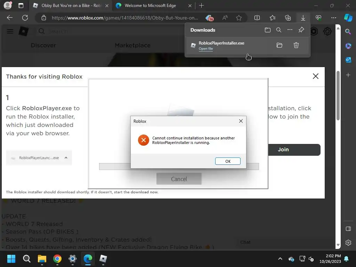View site information lock icon

[x=44, y=18]
